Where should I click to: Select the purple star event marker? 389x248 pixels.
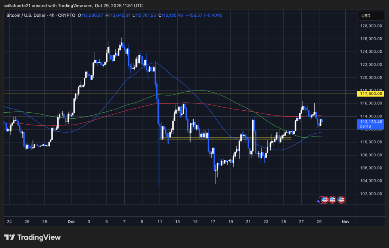click(x=318, y=201)
